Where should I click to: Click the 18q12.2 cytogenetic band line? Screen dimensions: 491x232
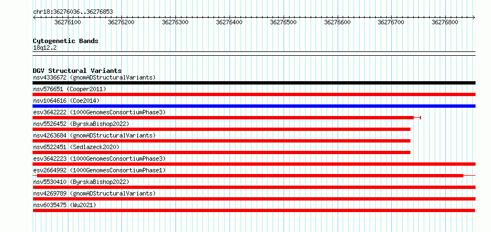254,54
